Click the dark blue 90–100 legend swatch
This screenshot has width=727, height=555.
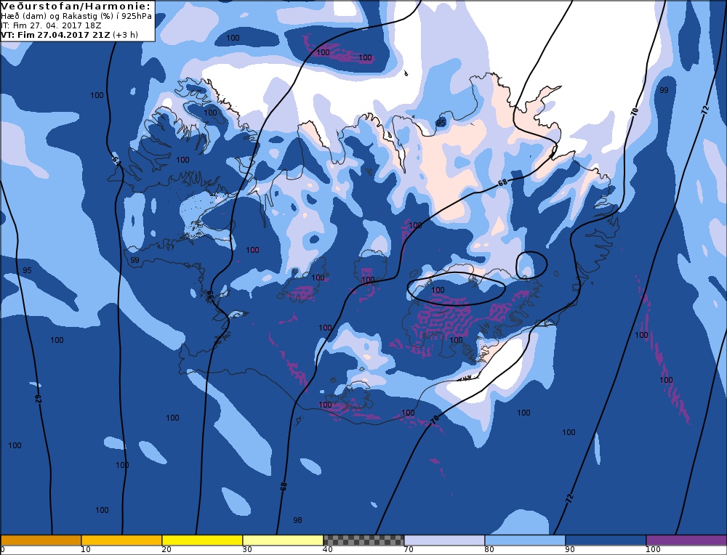[x=606, y=540]
